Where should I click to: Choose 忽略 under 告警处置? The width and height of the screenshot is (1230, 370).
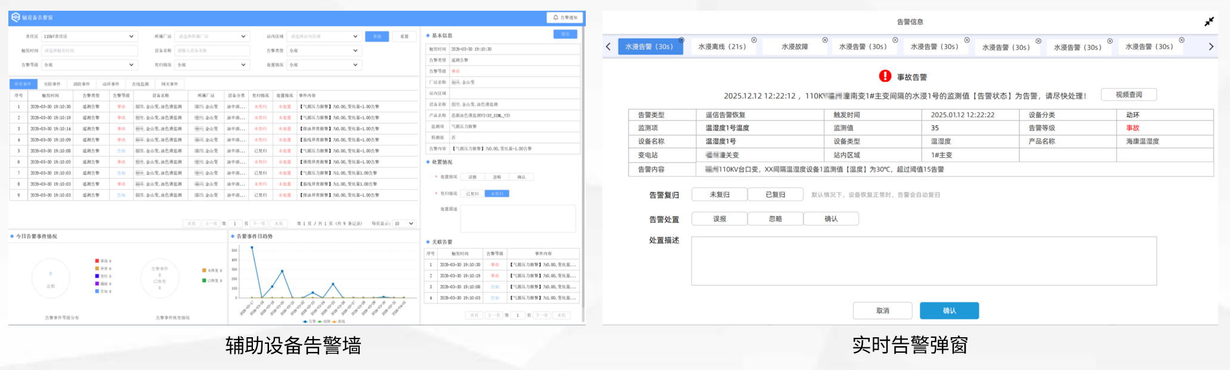tap(775, 219)
